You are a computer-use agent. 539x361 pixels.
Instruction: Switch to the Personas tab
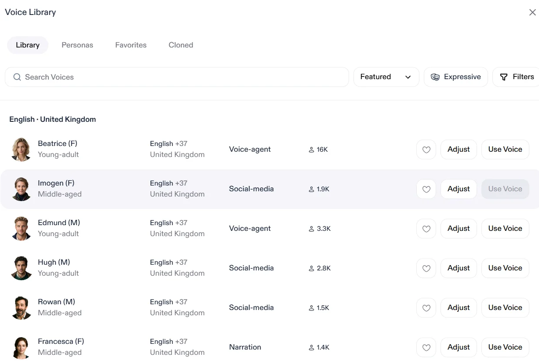[x=77, y=45]
